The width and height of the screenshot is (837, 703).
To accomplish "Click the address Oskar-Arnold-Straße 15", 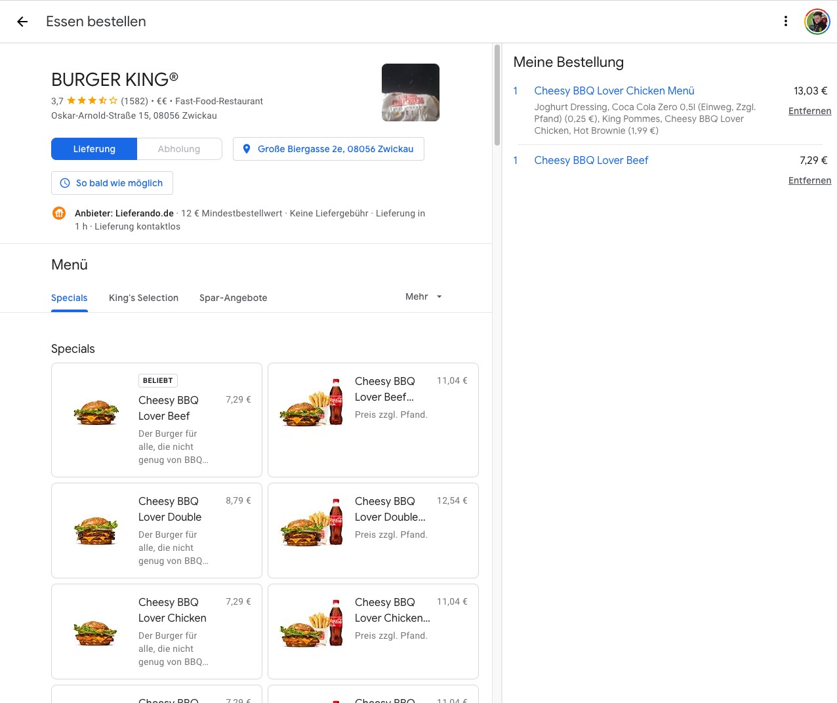I will click(134, 115).
